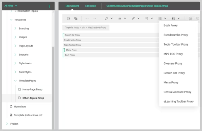
Task: Click the Other-Topics.flmsp file path link
Action: click(137, 6)
